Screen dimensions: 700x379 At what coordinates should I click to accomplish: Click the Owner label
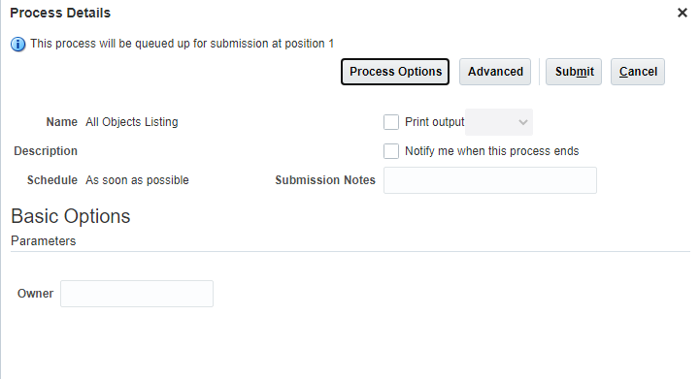35,294
